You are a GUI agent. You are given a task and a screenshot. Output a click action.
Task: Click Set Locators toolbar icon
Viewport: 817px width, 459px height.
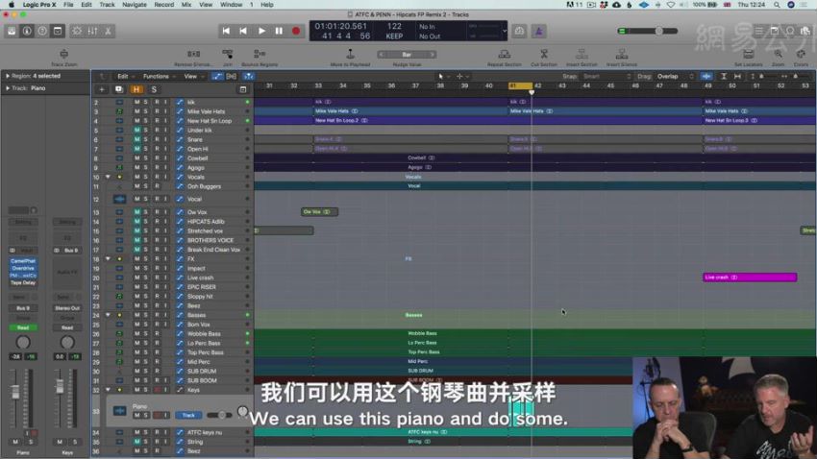pos(749,54)
